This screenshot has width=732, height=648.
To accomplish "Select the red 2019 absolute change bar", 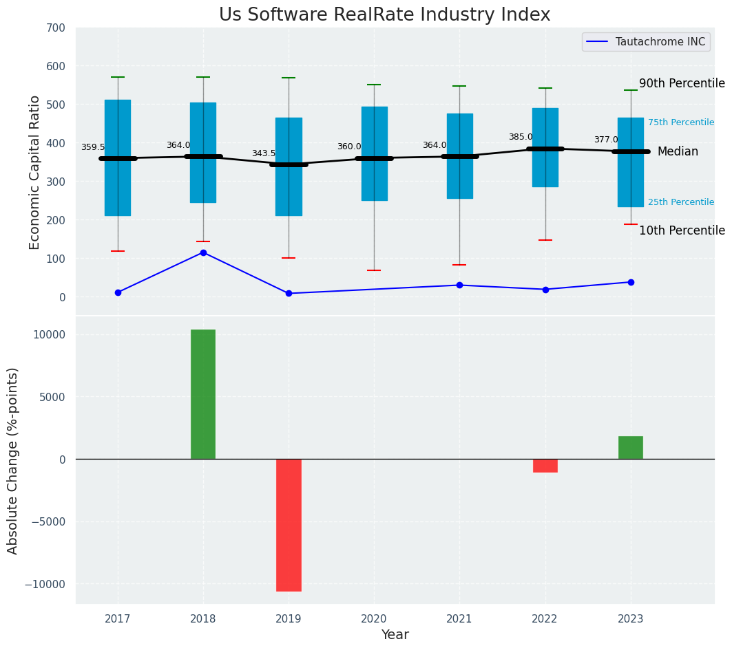I will 289,525.
